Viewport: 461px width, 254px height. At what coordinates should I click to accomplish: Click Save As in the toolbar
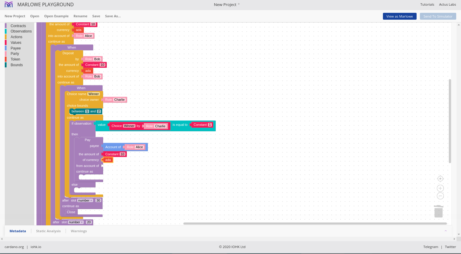[113, 16]
